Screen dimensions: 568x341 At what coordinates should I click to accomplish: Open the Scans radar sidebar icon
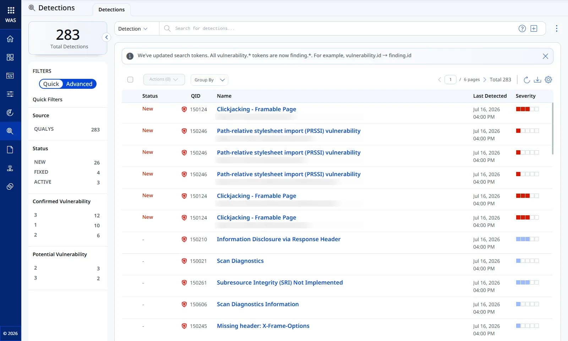click(x=10, y=113)
